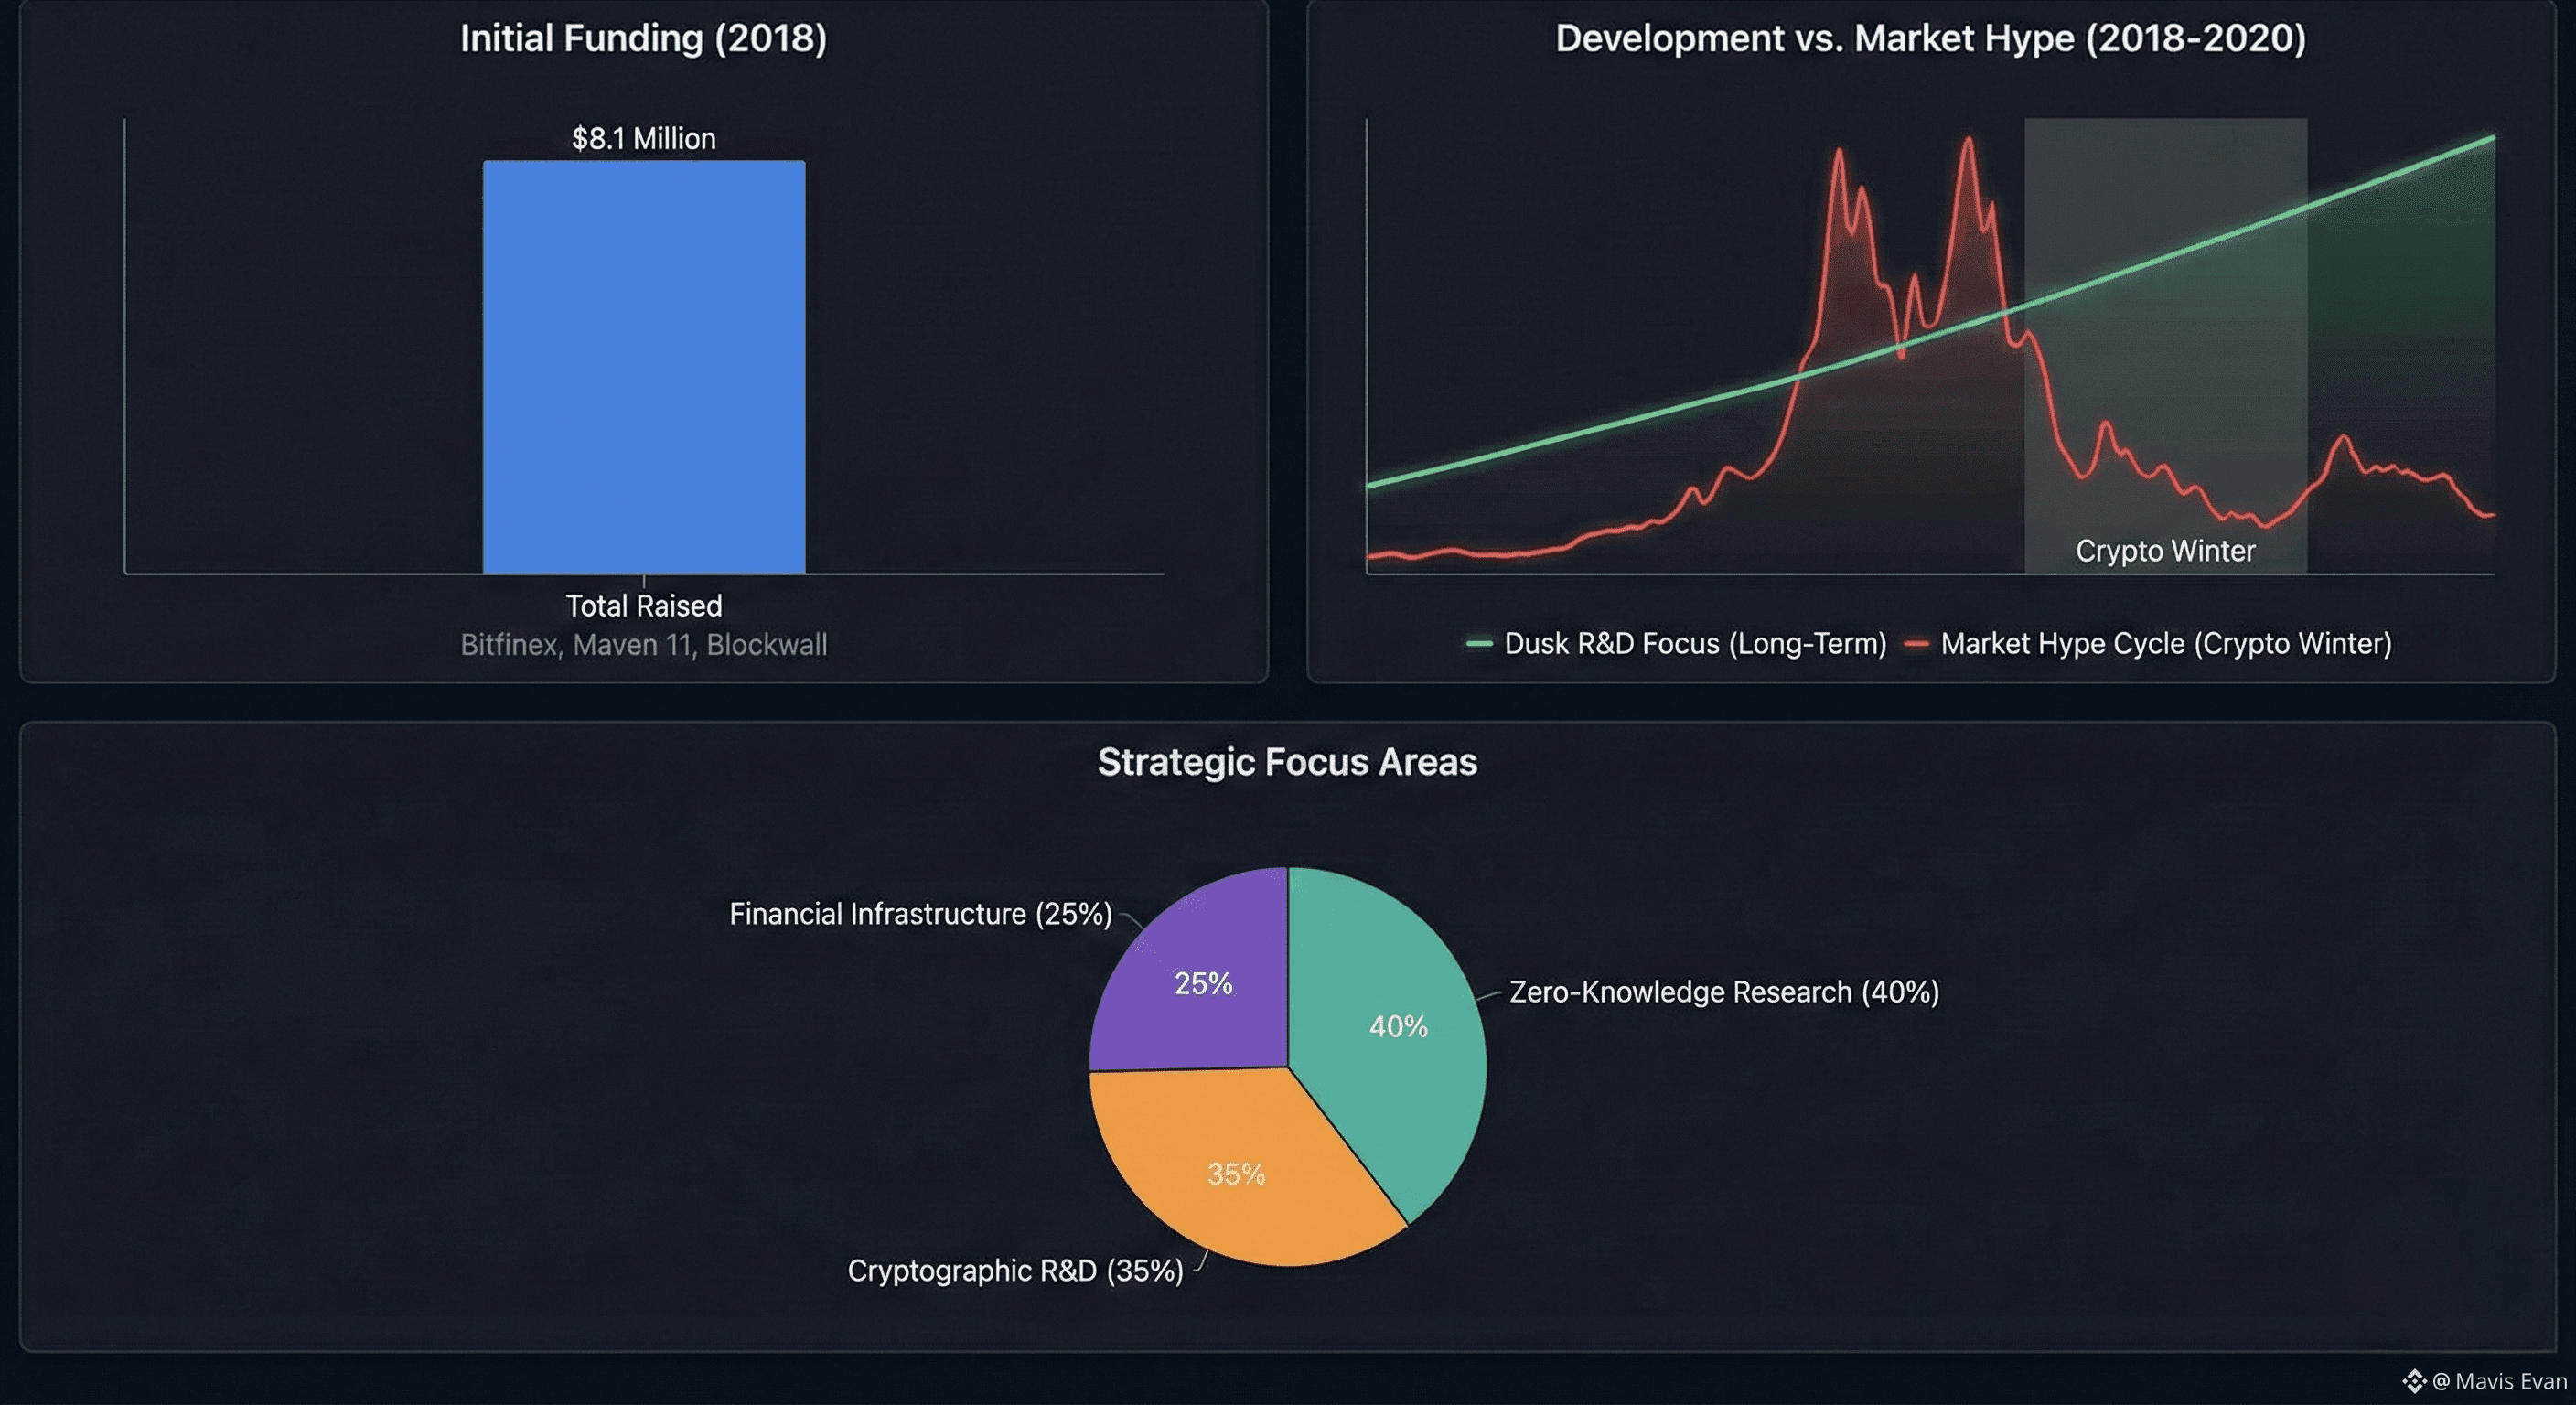Click the green Dusk R&D legend swatch
The height and width of the screenshot is (1405, 2576).
point(1479,644)
